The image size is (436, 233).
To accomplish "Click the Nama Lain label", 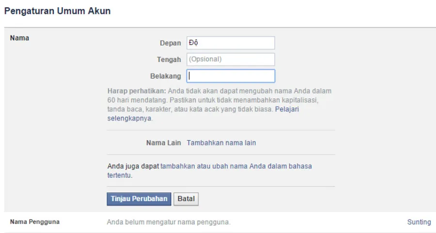I will pyautogui.click(x=164, y=143).
